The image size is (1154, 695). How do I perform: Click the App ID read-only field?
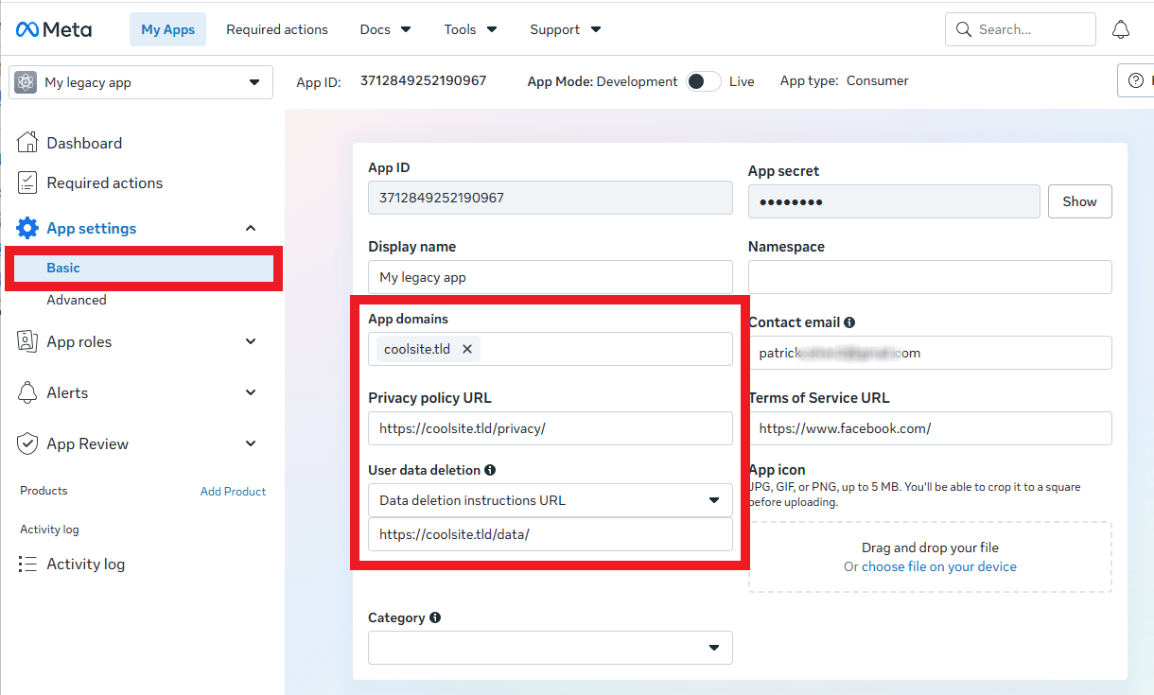551,198
